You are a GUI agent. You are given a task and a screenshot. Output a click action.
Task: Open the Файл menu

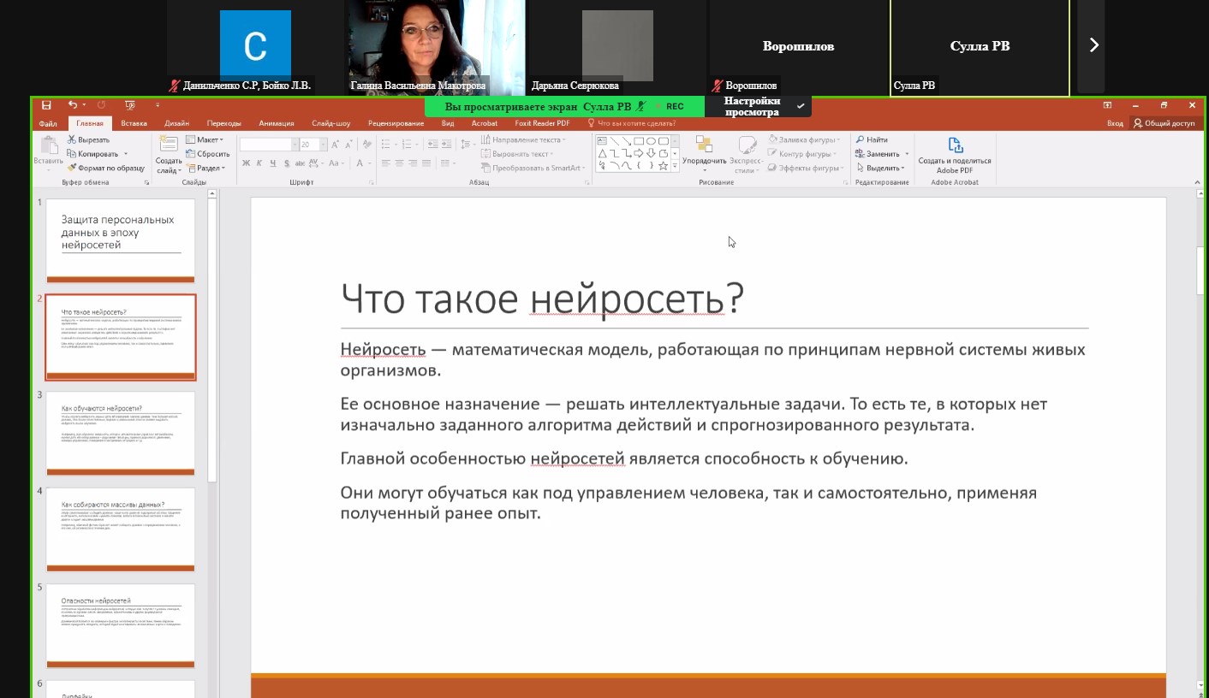coord(48,123)
